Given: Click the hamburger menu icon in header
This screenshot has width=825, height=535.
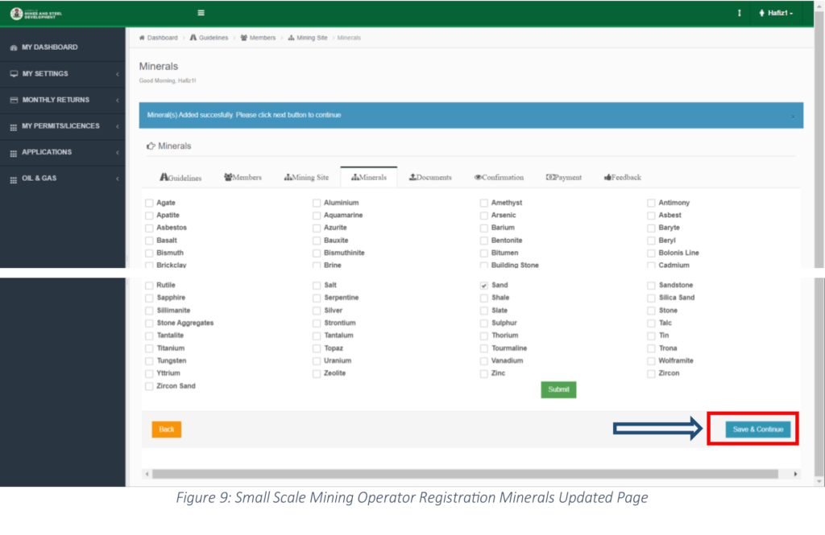Looking at the screenshot, I should pyautogui.click(x=201, y=13).
